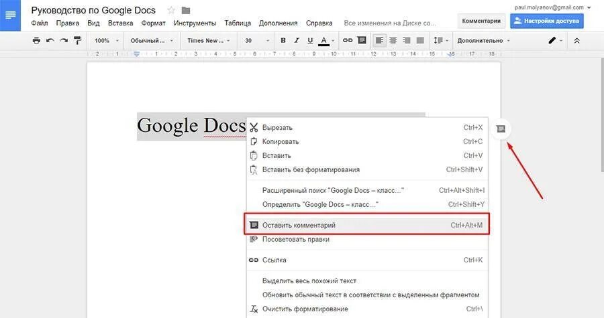Choose Ссылка in context menu
This screenshot has height=318, width=604.
367,260
